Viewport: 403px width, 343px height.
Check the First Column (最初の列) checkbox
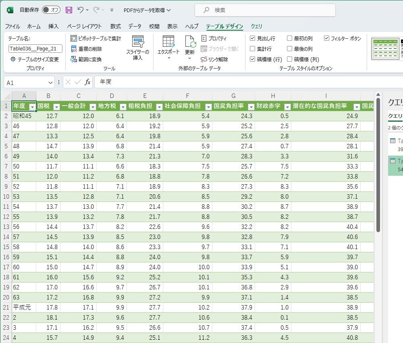[290, 39]
